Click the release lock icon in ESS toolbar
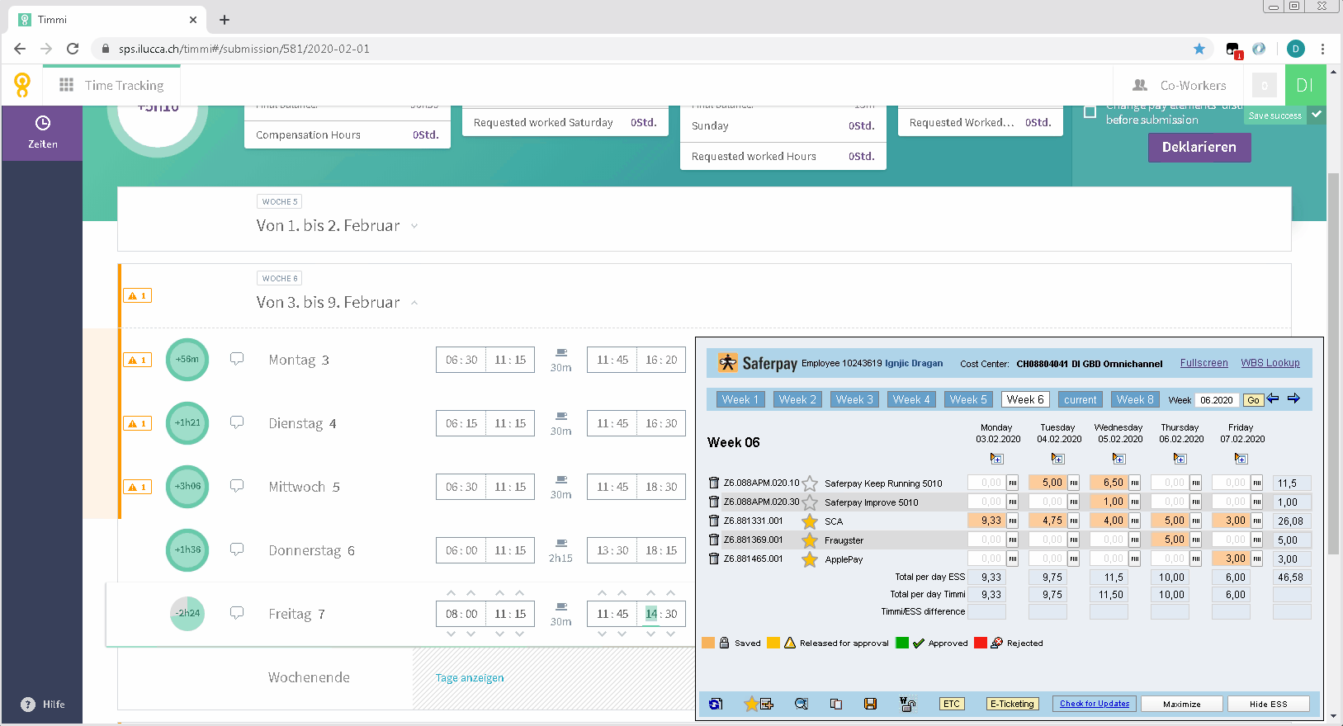Image resolution: width=1343 pixels, height=726 pixels. click(x=907, y=704)
